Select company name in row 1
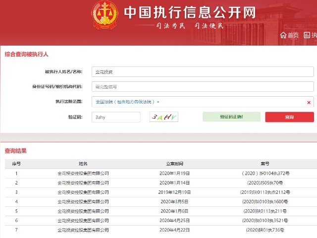317x238 pixels. 83,174
